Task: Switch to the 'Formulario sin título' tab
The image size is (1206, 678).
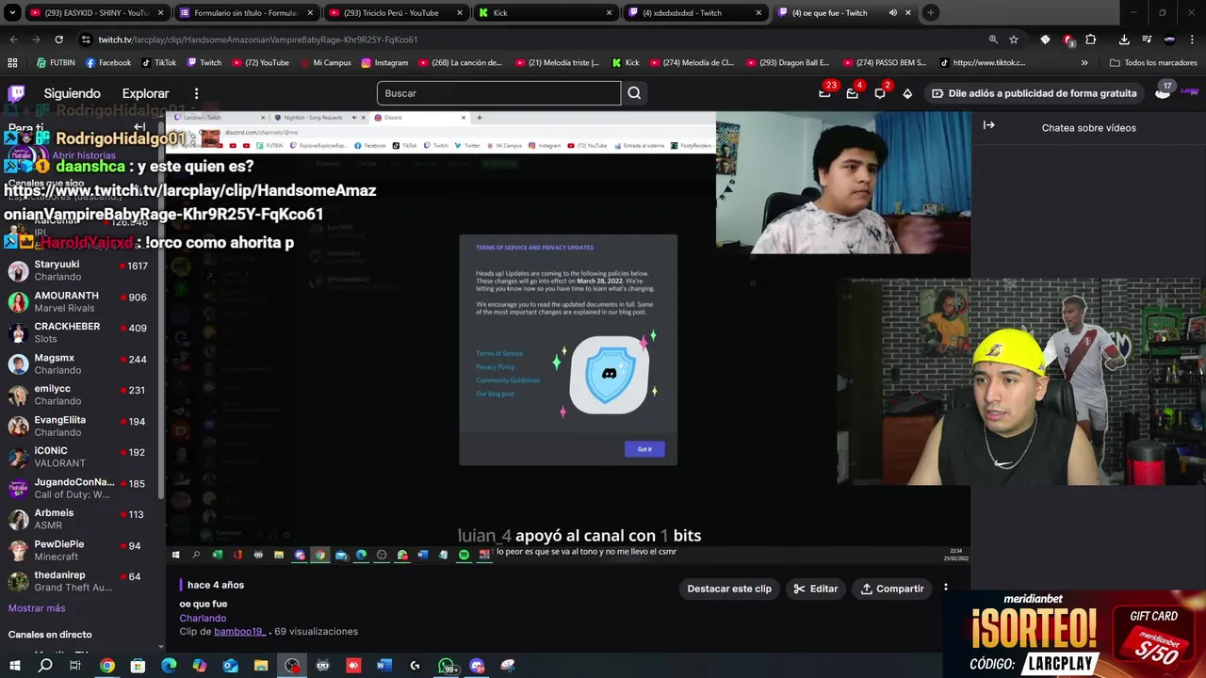Action: [x=245, y=13]
